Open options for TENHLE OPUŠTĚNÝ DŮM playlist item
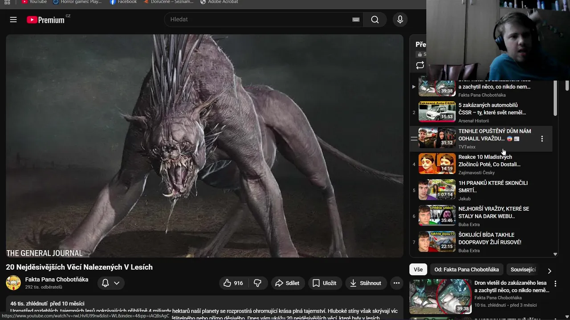The image size is (570, 320). (x=542, y=139)
